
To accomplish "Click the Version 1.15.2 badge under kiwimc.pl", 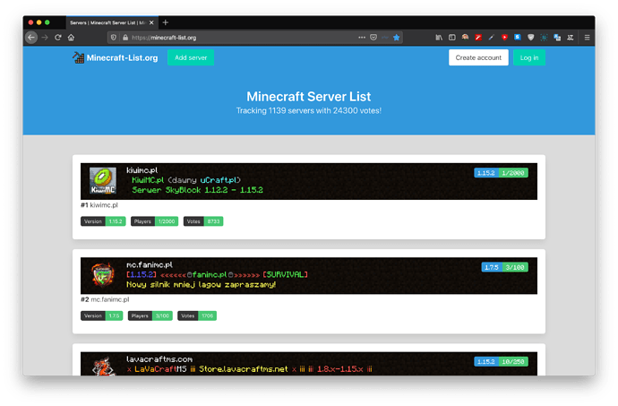I will click(103, 221).
